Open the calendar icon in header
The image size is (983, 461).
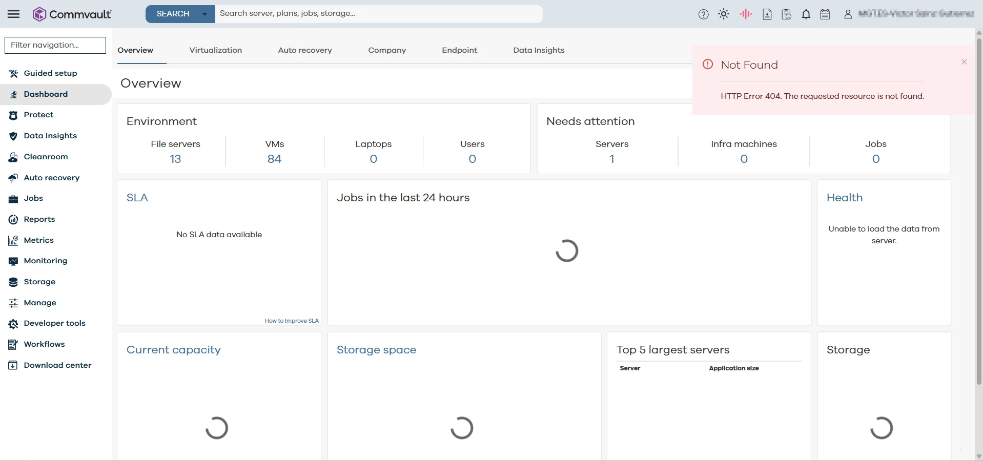tap(825, 14)
